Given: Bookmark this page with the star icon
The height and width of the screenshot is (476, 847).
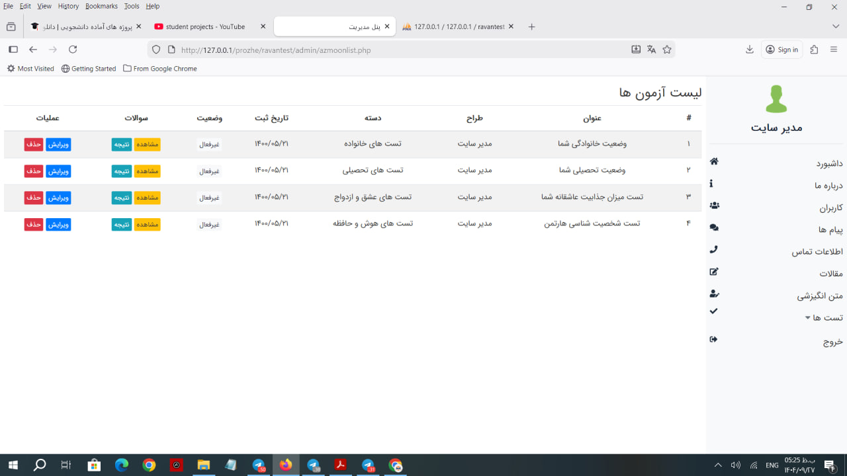Looking at the screenshot, I should (x=667, y=50).
